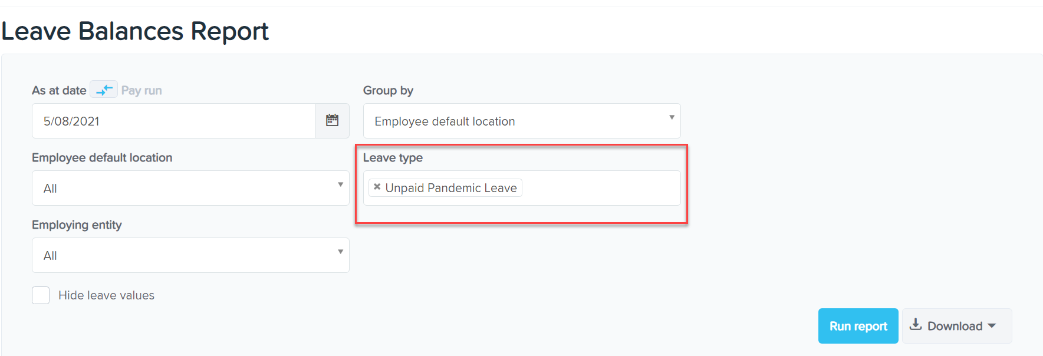Viewport: 1043px width, 356px height.
Task: Click the Run report button
Action: click(x=858, y=326)
